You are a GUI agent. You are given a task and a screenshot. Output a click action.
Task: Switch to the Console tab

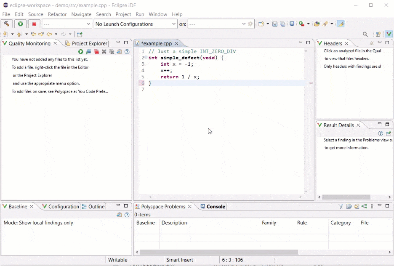point(213,207)
